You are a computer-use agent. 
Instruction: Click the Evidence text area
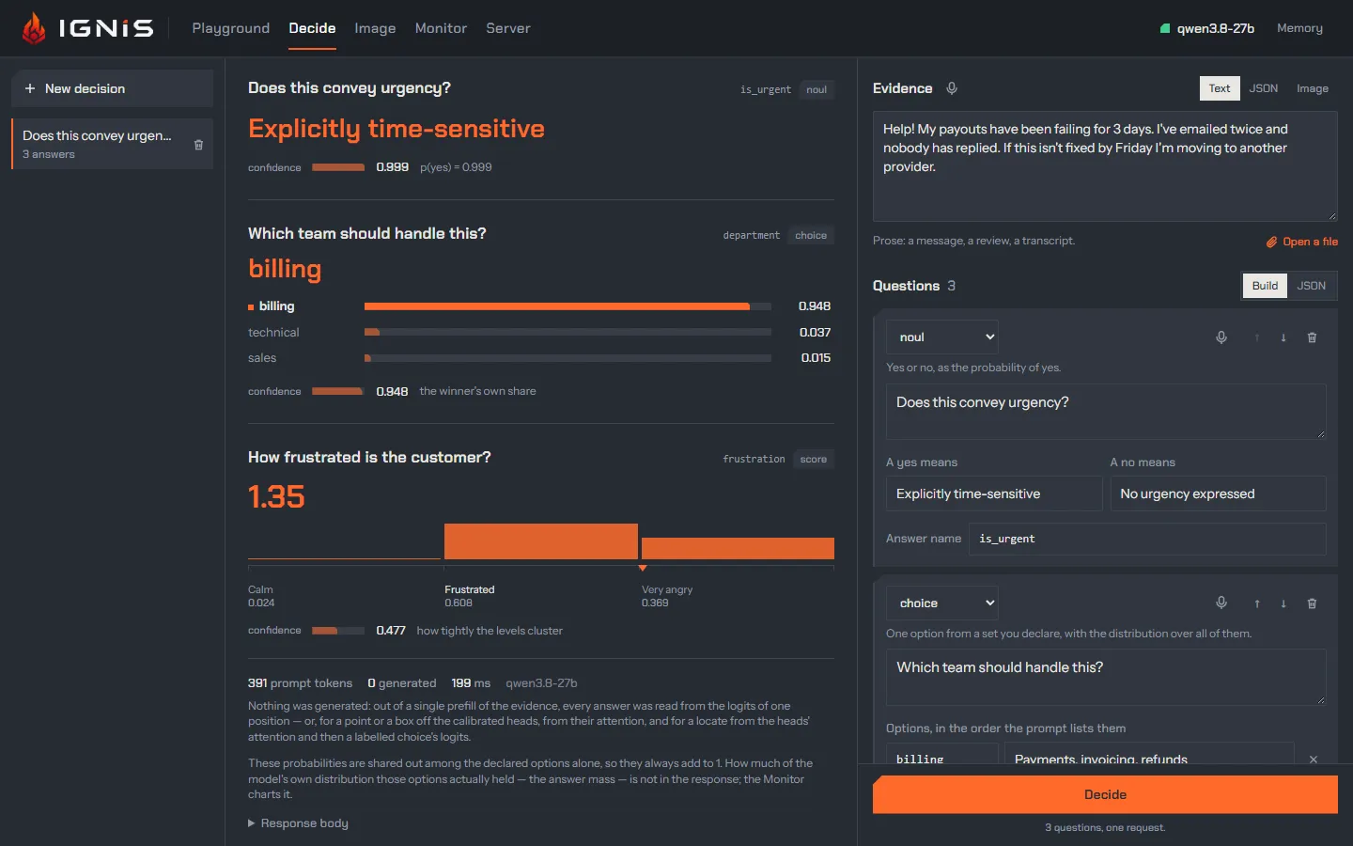(x=1105, y=166)
